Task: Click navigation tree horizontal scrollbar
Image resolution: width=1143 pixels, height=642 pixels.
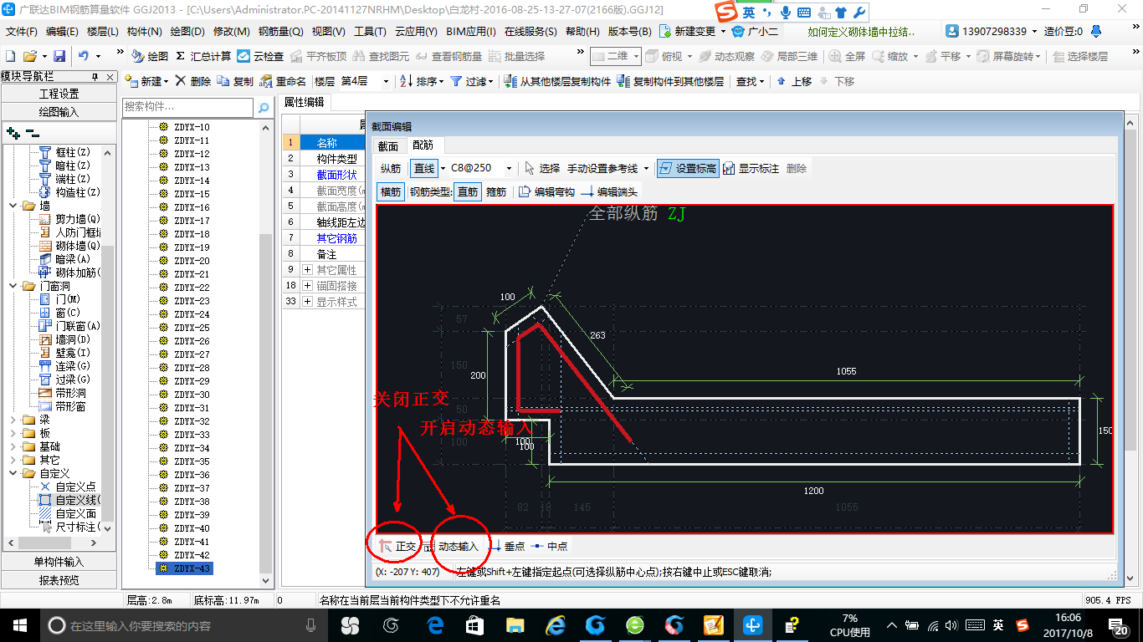Action: pos(53,543)
